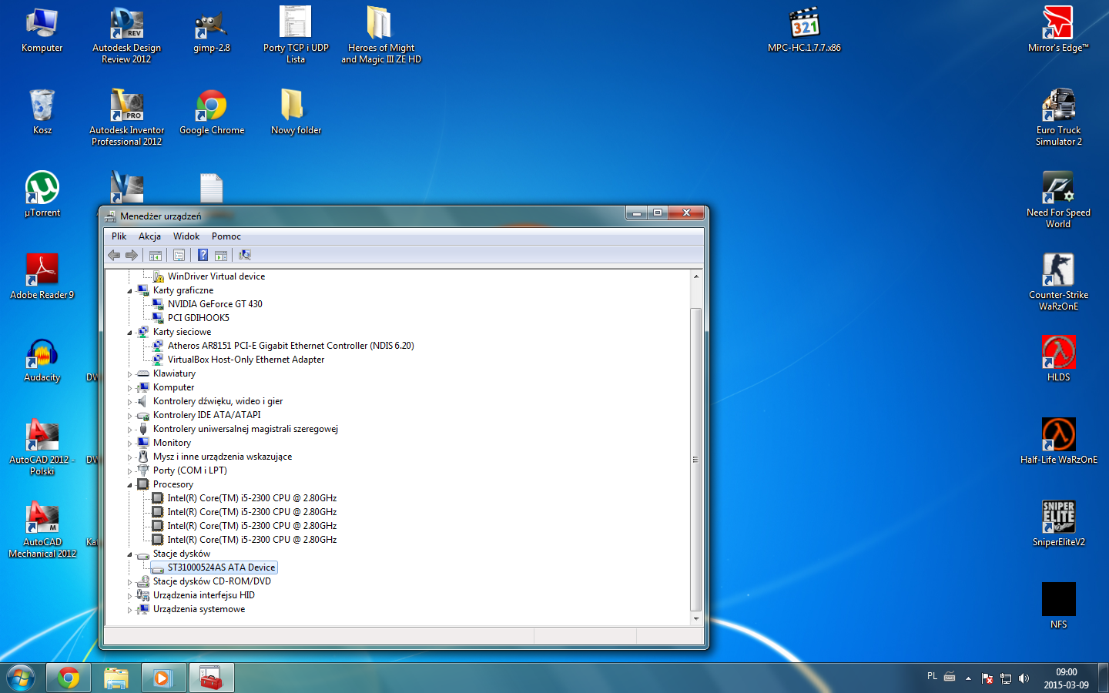Select Need For Speed World icon
The image size is (1109, 693).
coord(1058,200)
